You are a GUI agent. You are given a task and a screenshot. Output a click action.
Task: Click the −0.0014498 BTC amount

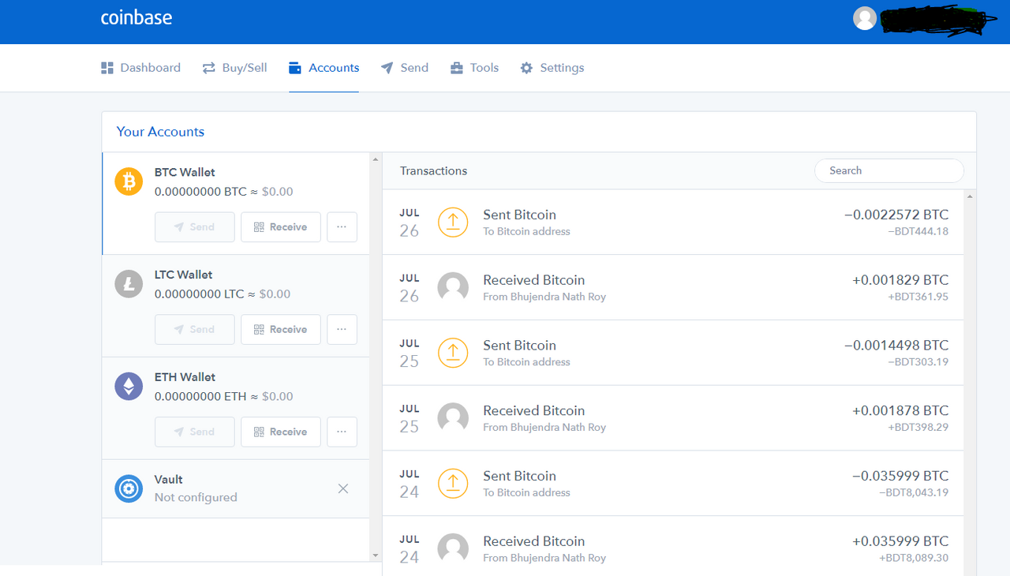[896, 346]
